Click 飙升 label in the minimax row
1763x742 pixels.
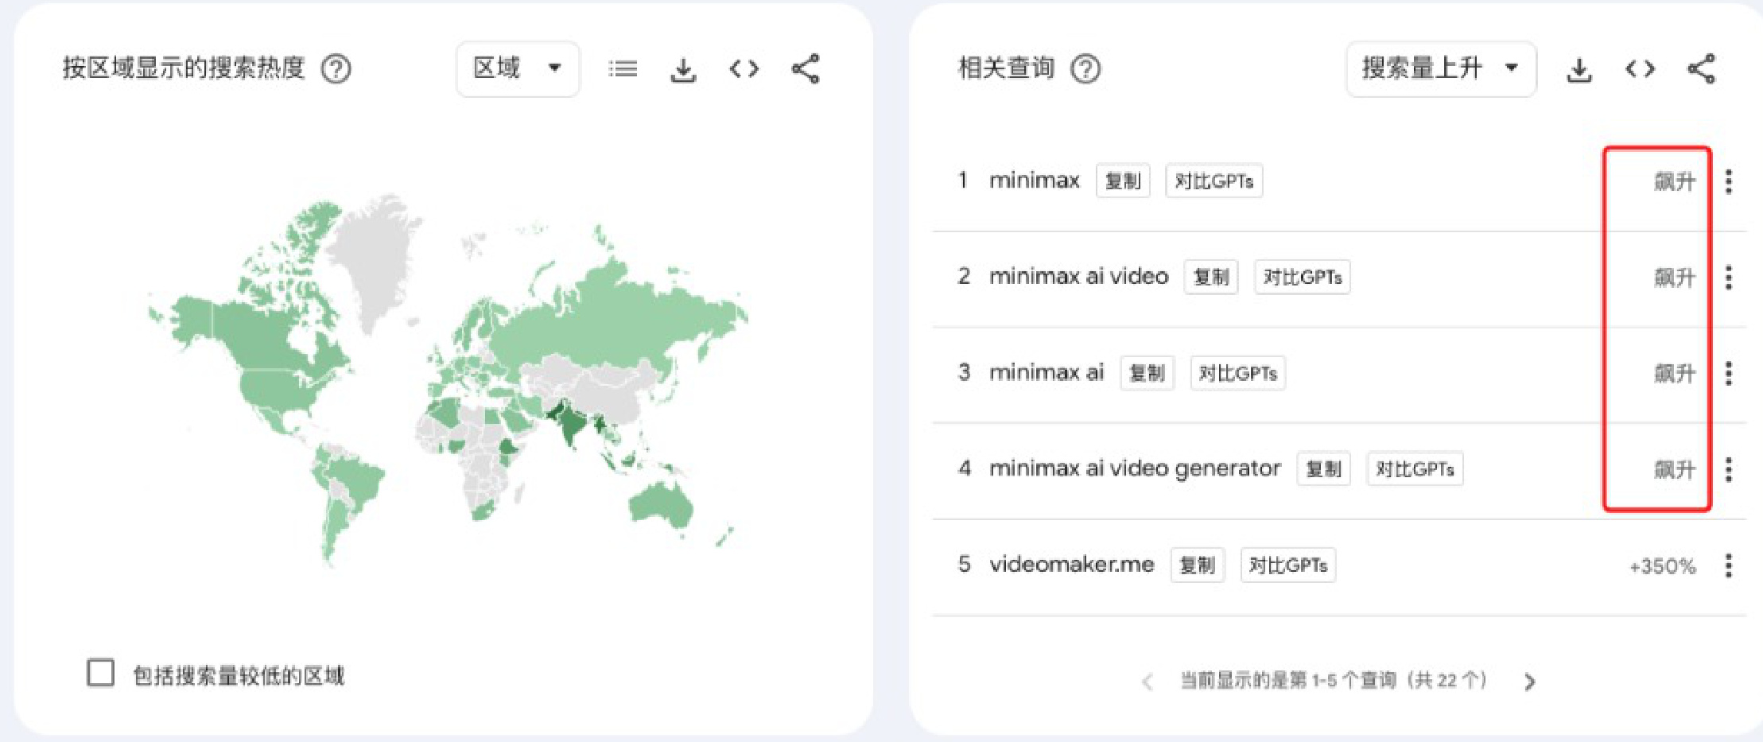tap(1675, 181)
